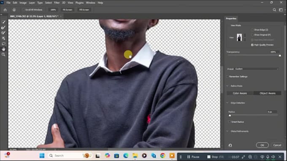Click the recorder zoom-in icon
Screen dimensions: 287x161
click(x=250, y=157)
